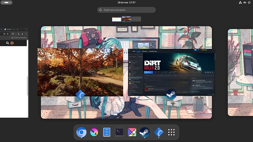Show all applications grid
253x142 pixels.
(171, 132)
